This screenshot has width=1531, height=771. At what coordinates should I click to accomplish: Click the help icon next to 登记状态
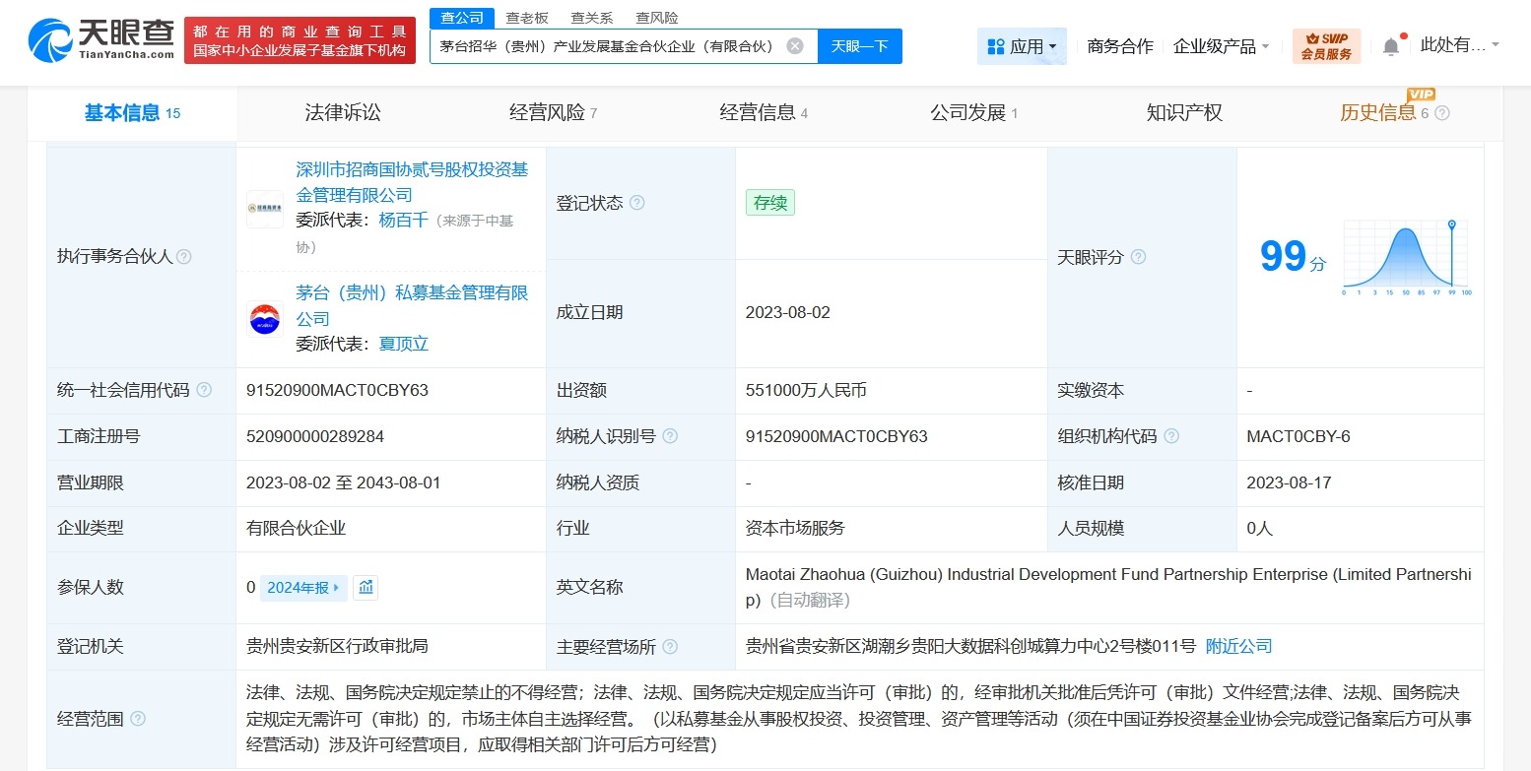tap(638, 203)
